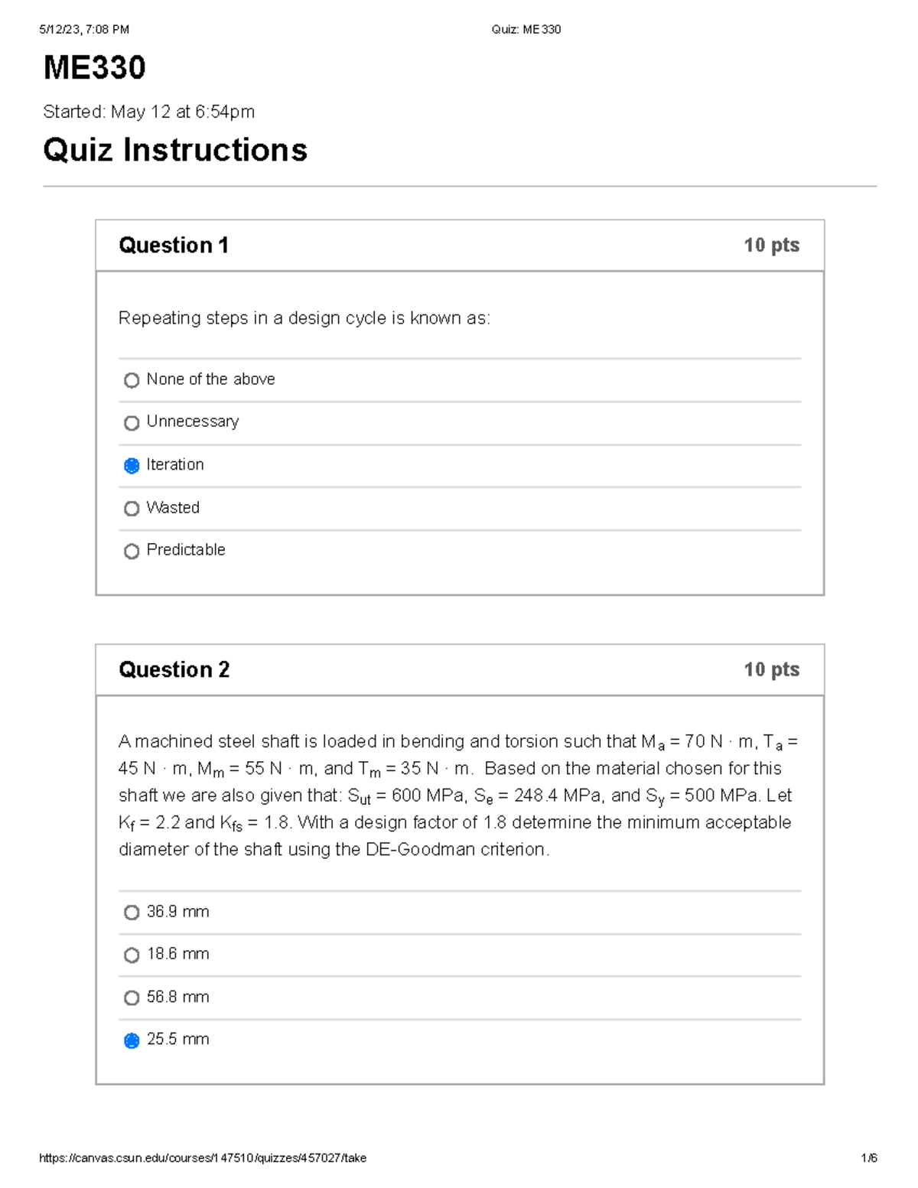Click the "10 pts" label for Question 2

[x=772, y=670]
